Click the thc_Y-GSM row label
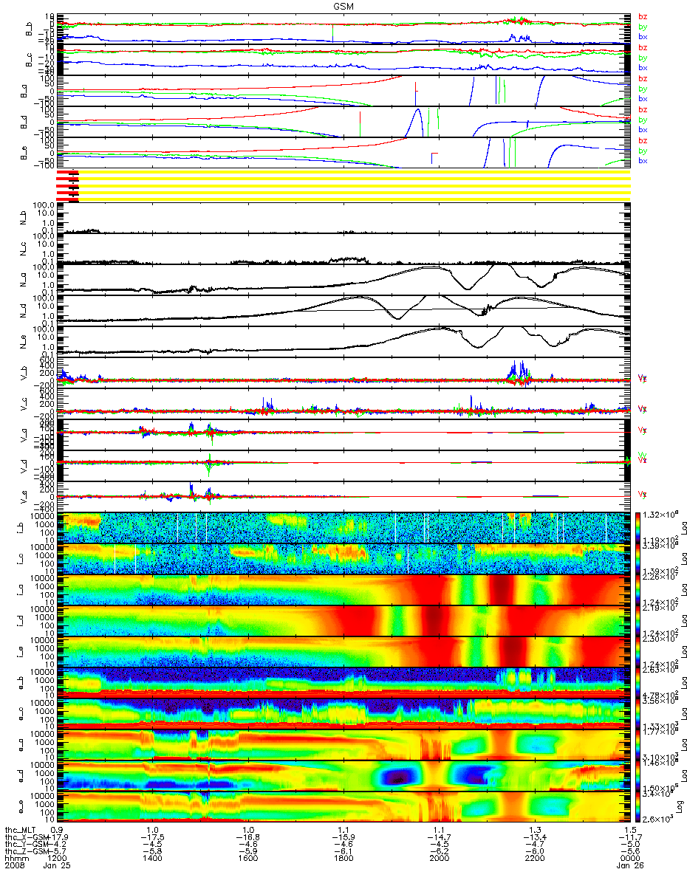Viewport: 687px width, 886px height. coord(27,844)
